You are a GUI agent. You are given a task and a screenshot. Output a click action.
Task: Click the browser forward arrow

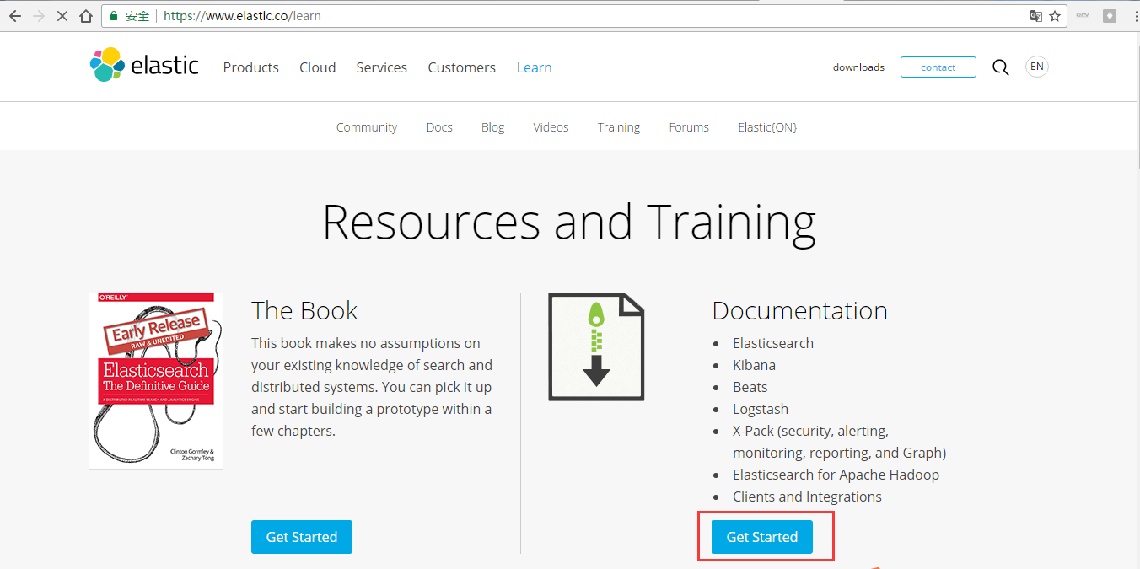[x=38, y=16]
